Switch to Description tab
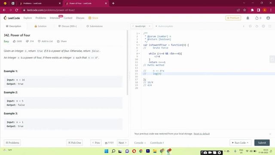Image resolution: width=275 pixels, height=155 pixels. 13,26
